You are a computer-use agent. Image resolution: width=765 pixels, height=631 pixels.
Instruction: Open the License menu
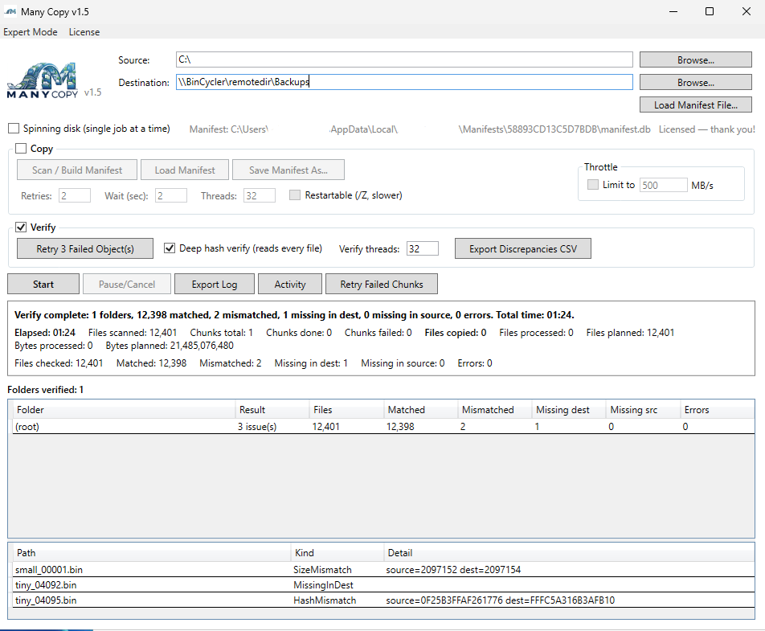coord(84,31)
